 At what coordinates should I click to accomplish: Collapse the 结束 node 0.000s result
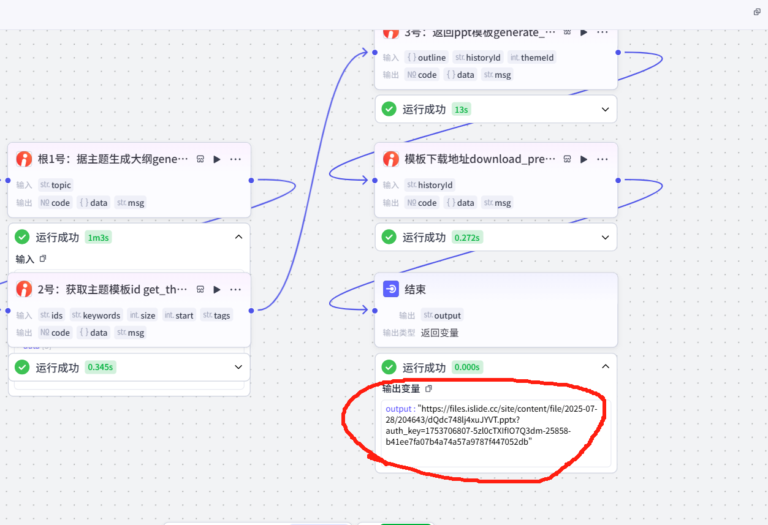(605, 367)
